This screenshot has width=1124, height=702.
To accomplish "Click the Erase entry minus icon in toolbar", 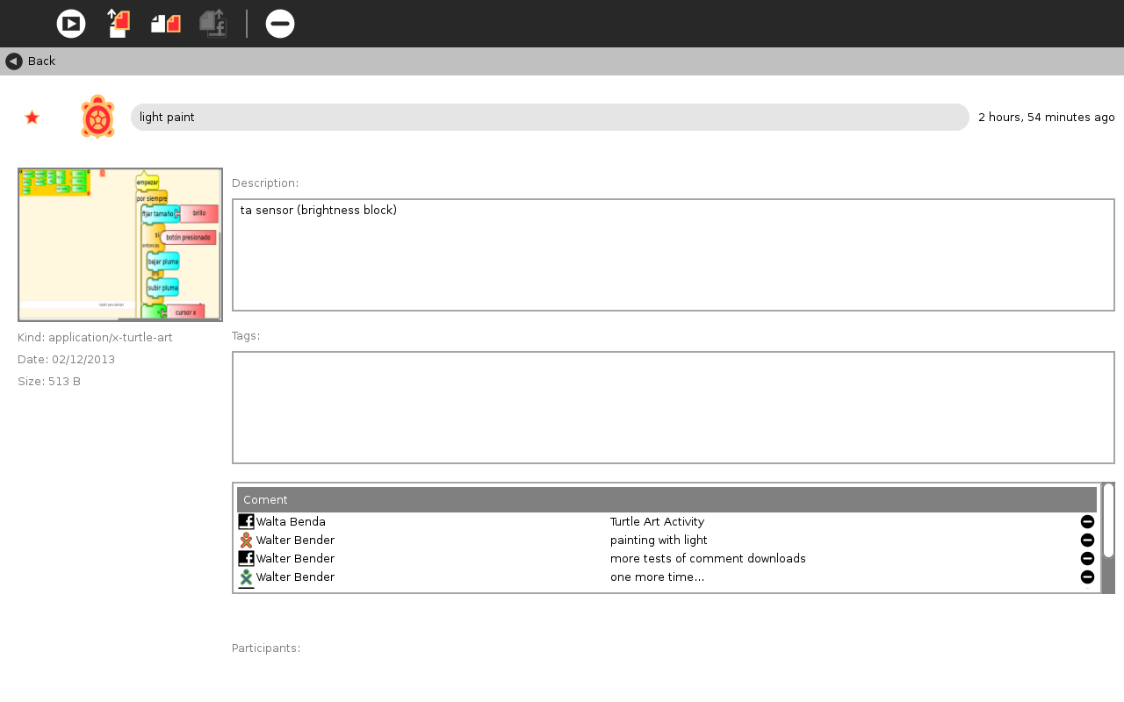I will point(280,24).
